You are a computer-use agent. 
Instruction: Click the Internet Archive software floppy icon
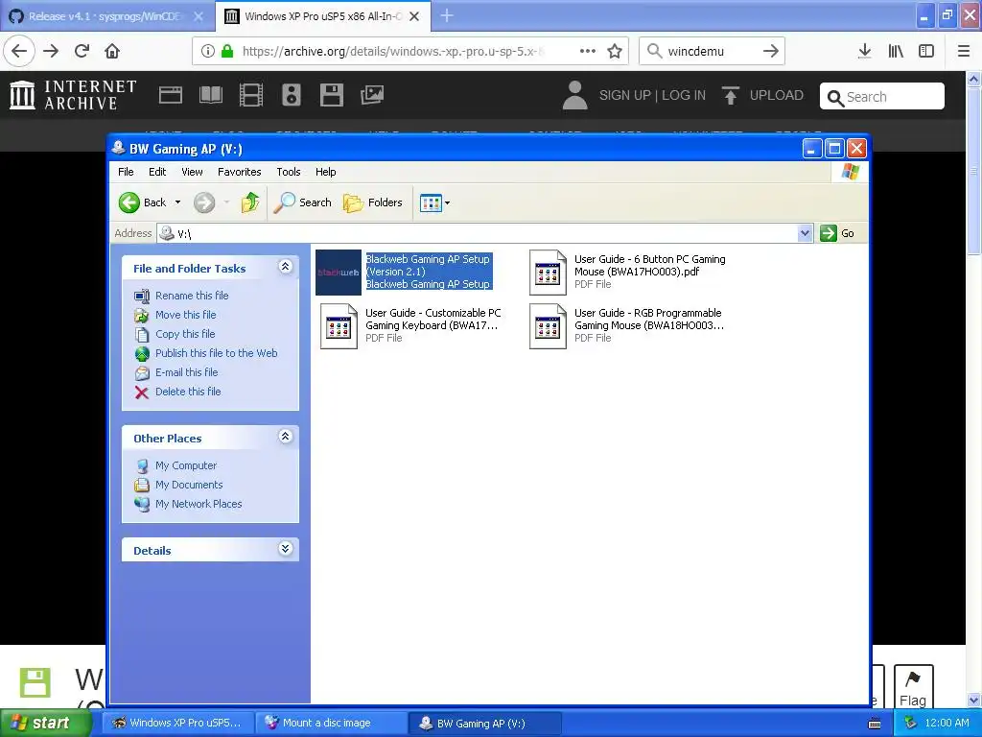331,95
